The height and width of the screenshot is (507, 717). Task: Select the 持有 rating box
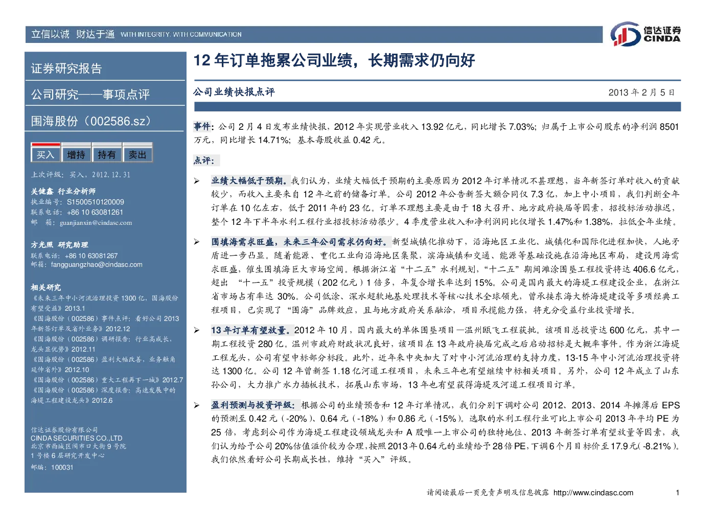pyautogui.click(x=107, y=153)
